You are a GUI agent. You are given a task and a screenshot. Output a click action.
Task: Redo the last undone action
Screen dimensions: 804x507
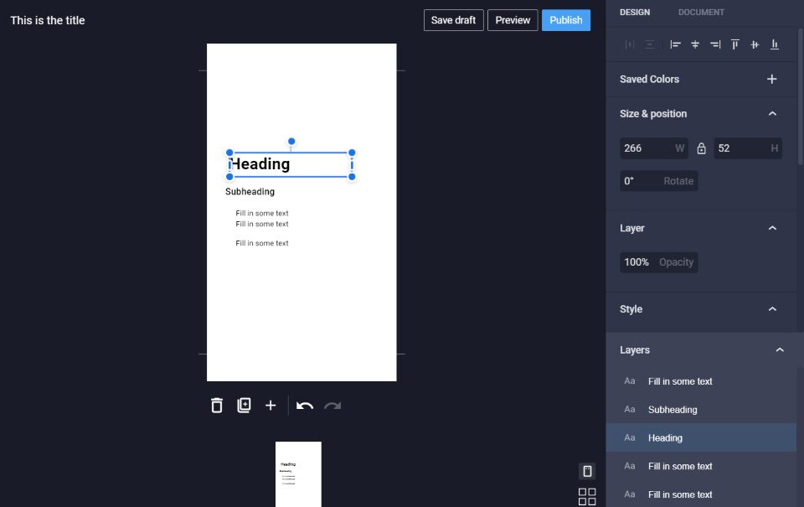[x=332, y=406]
